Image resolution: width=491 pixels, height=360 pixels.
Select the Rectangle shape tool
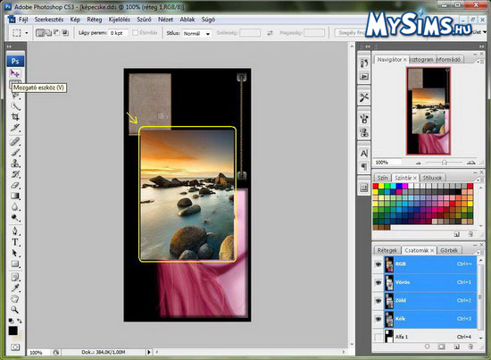pyautogui.click(x=15, y=264)
